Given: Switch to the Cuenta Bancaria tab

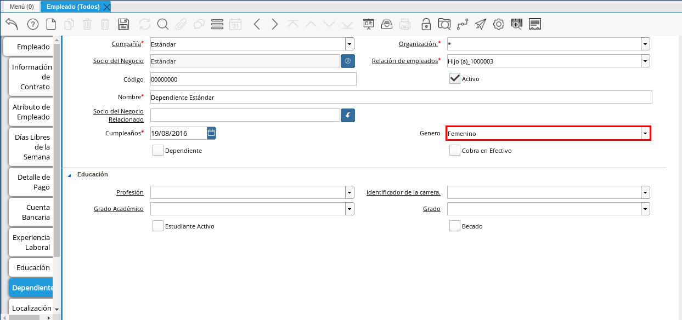Looking at the screenshot, I should coord(31,212).
